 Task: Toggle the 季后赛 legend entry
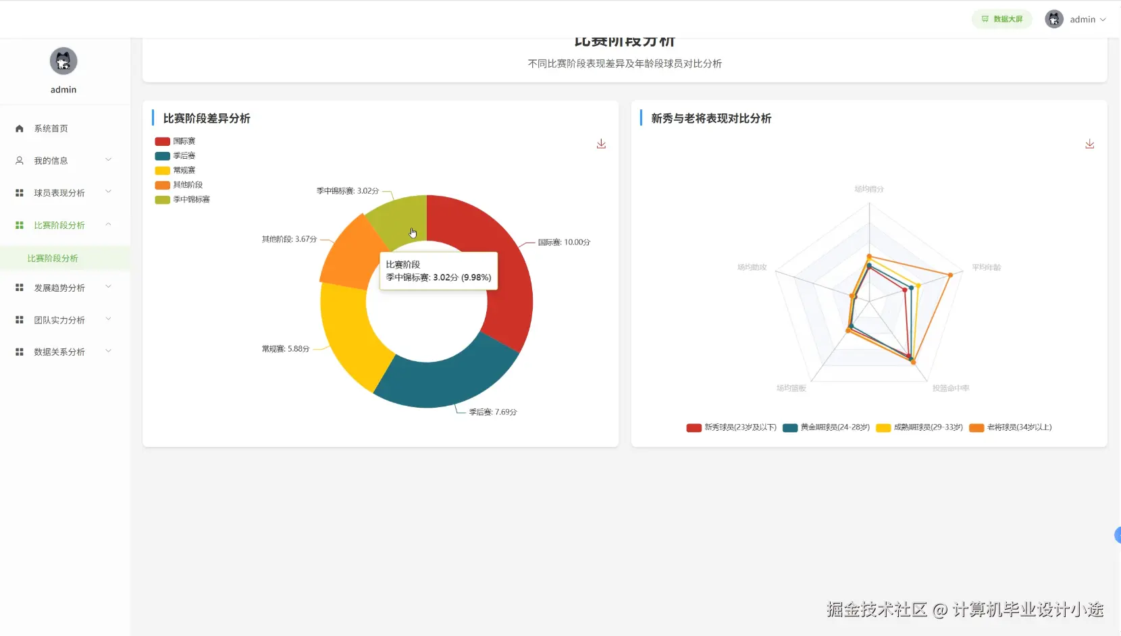[x=177, y=155]
